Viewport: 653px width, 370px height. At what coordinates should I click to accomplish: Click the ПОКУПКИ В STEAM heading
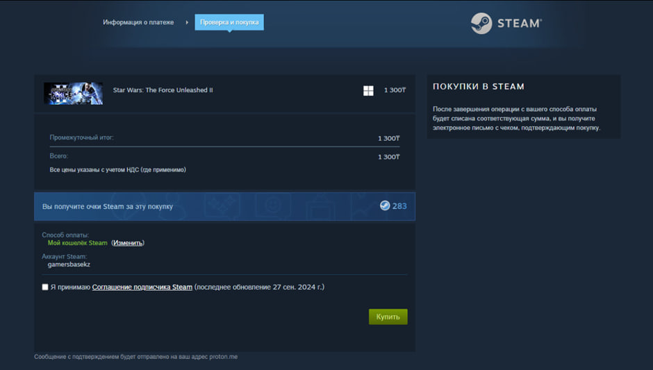tap(479, 87)
